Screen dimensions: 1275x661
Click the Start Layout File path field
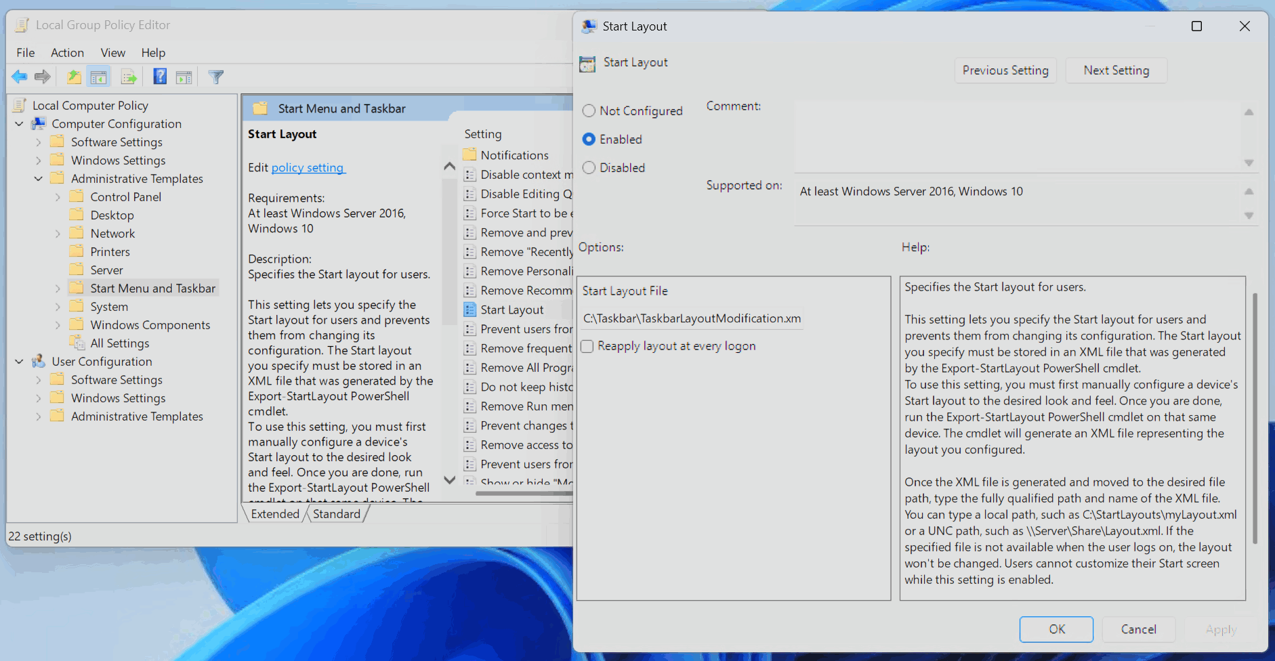(x=692, y=318)
